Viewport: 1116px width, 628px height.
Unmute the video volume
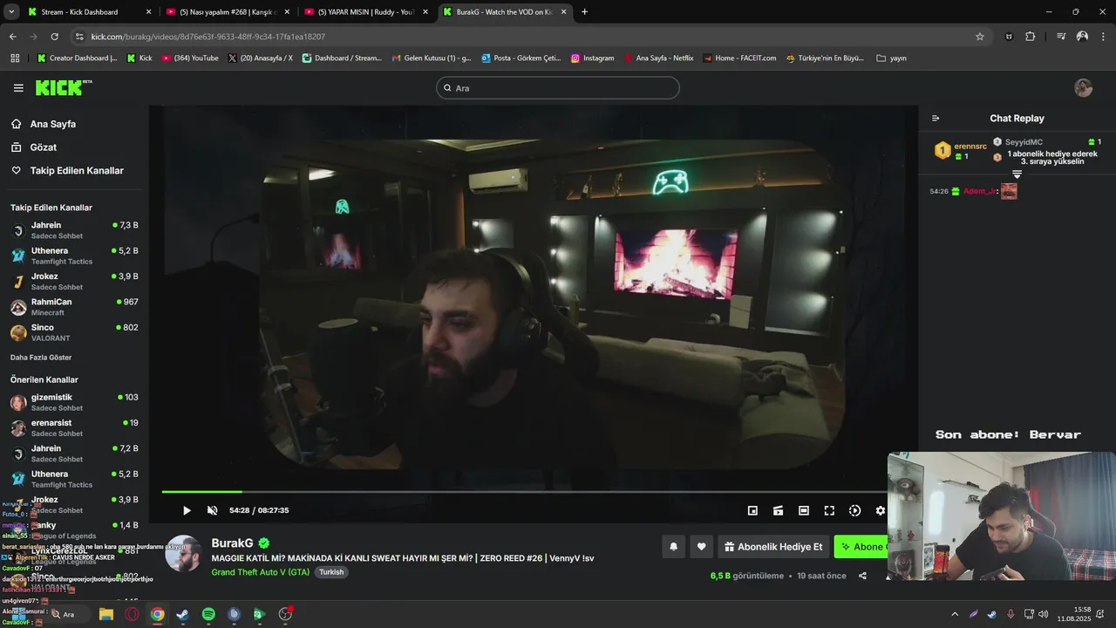click(212, 510)
